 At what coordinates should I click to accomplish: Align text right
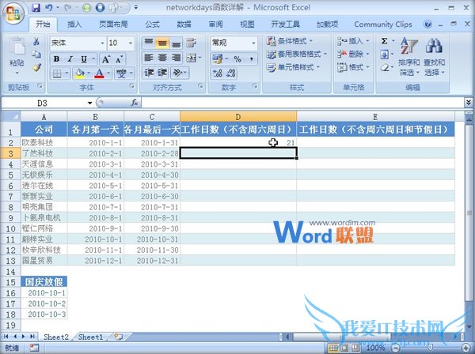coord(176,58)
